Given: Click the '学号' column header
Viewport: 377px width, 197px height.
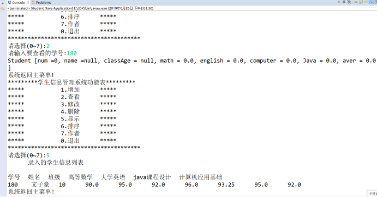Looking at the screenshot, I should [14, 177].
